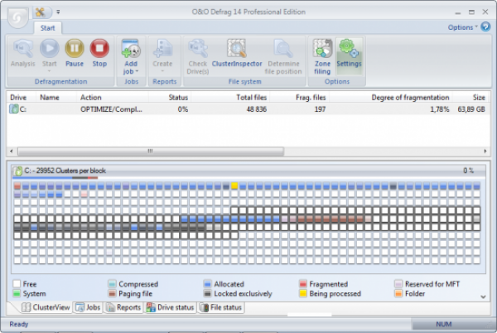Click Determine file position icon
Viewport: 497px width, 333px height.
(x=283, y=49)
